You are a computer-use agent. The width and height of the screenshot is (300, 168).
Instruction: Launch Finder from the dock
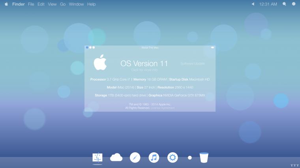tap(97, 158)
